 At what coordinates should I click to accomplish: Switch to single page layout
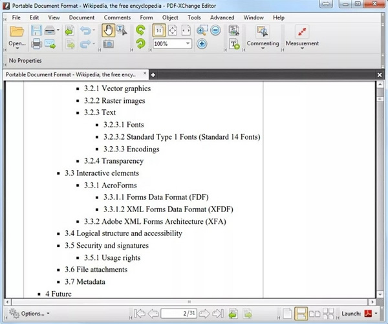click(287, 314)
